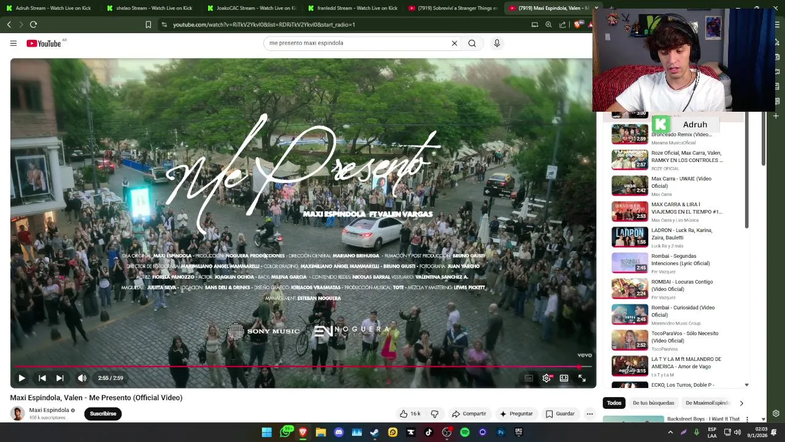785x442 pixels.
Task: Select the De tus búsquedas chip
Action: (653, 403)
